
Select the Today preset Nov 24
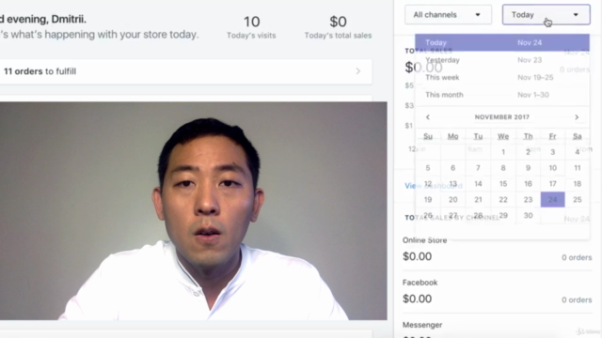click(x=502, y=42)
